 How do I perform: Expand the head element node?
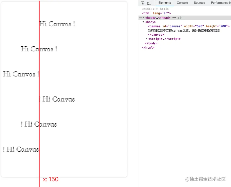click(143, 18)
